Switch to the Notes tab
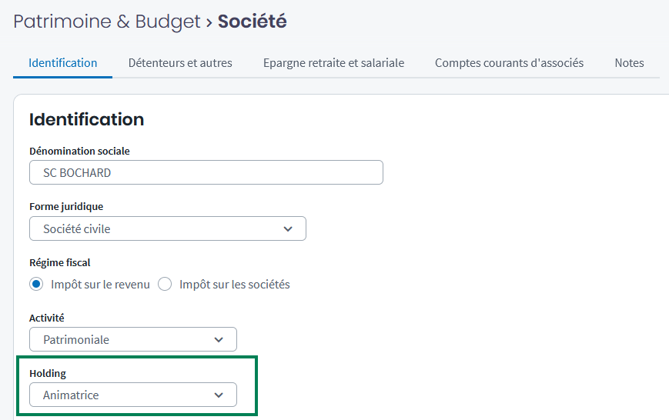Screen dimensions: 669x420 tap(629, 63)
